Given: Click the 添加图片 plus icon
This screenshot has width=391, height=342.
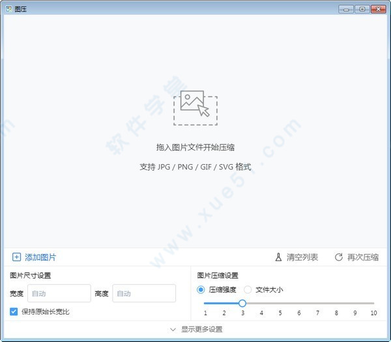Looking at the screenshot, I should (x=16, y=257).
